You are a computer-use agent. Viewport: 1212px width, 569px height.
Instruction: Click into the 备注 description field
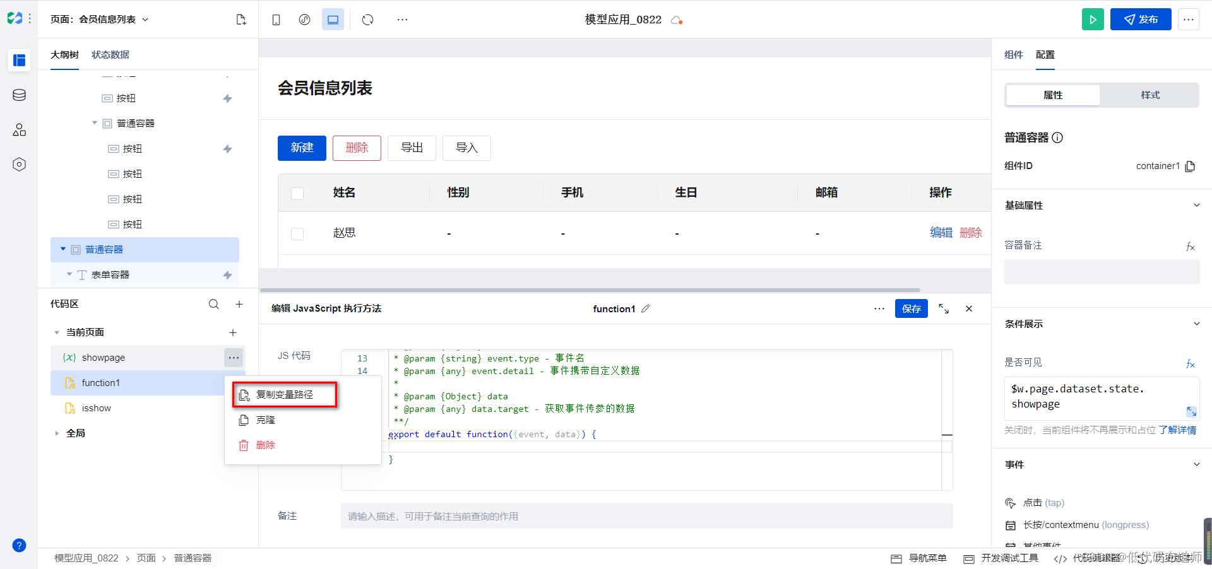click(x=646, y=516)
